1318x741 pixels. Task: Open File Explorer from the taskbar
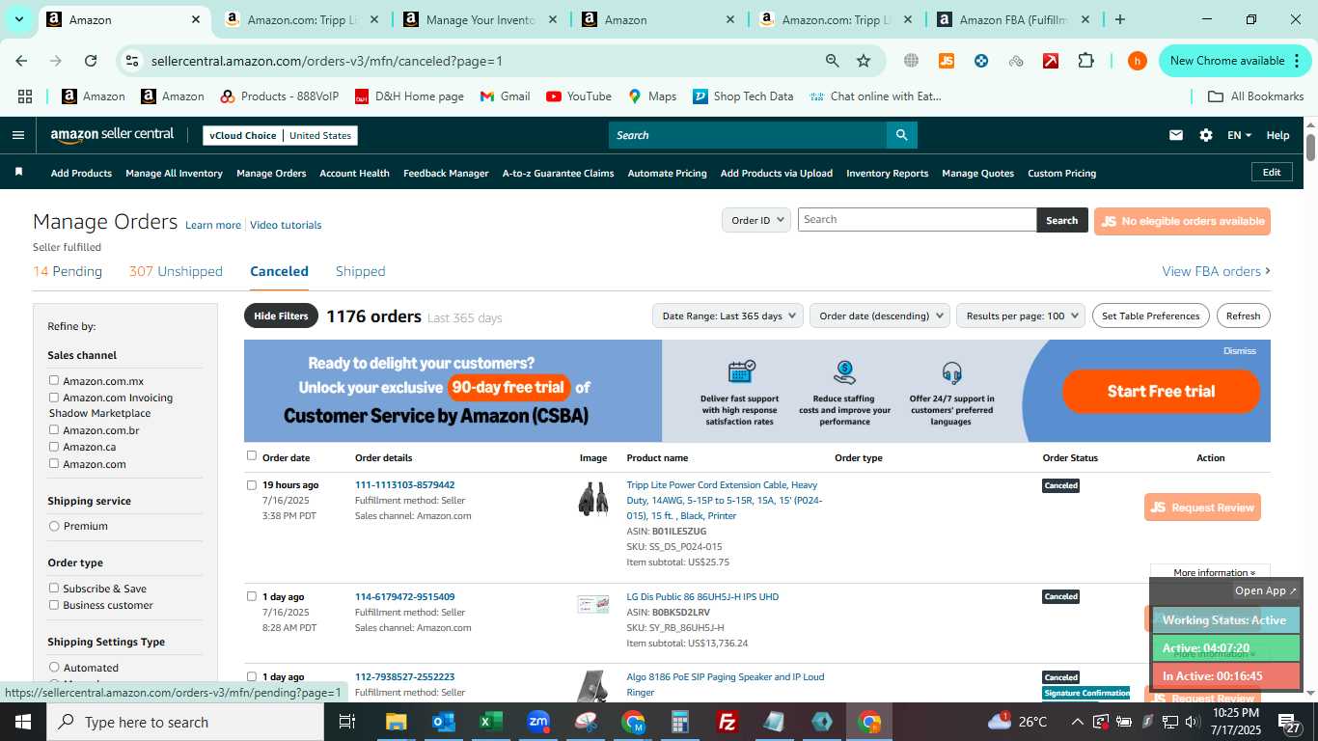coord(397,722)
